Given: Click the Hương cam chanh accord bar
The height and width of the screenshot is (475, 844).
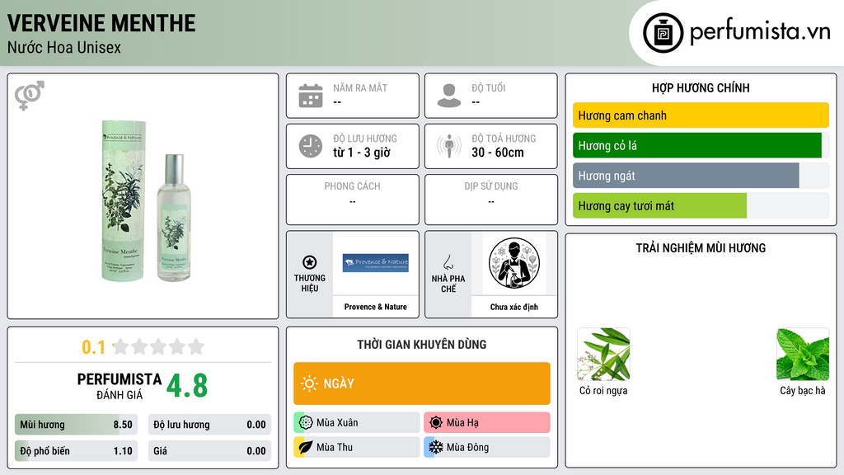Looking at the screenshot, I should 701,115.
